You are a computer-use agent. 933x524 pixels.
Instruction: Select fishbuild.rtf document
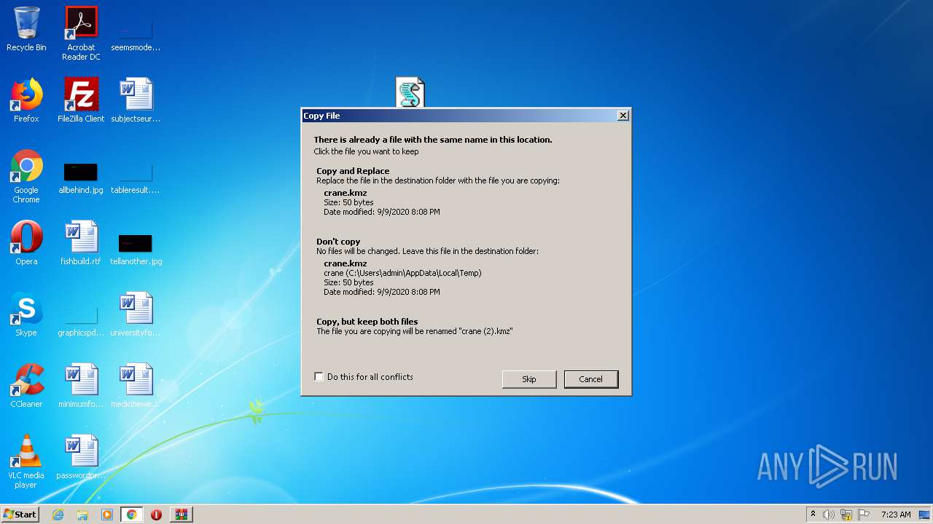tap(81, 243)
